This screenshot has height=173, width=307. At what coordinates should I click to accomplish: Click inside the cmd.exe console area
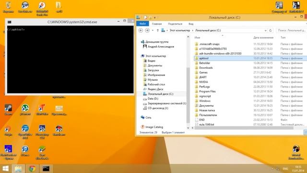click(71, 60)
